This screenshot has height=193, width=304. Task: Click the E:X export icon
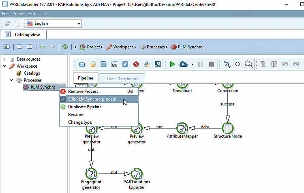114,64
